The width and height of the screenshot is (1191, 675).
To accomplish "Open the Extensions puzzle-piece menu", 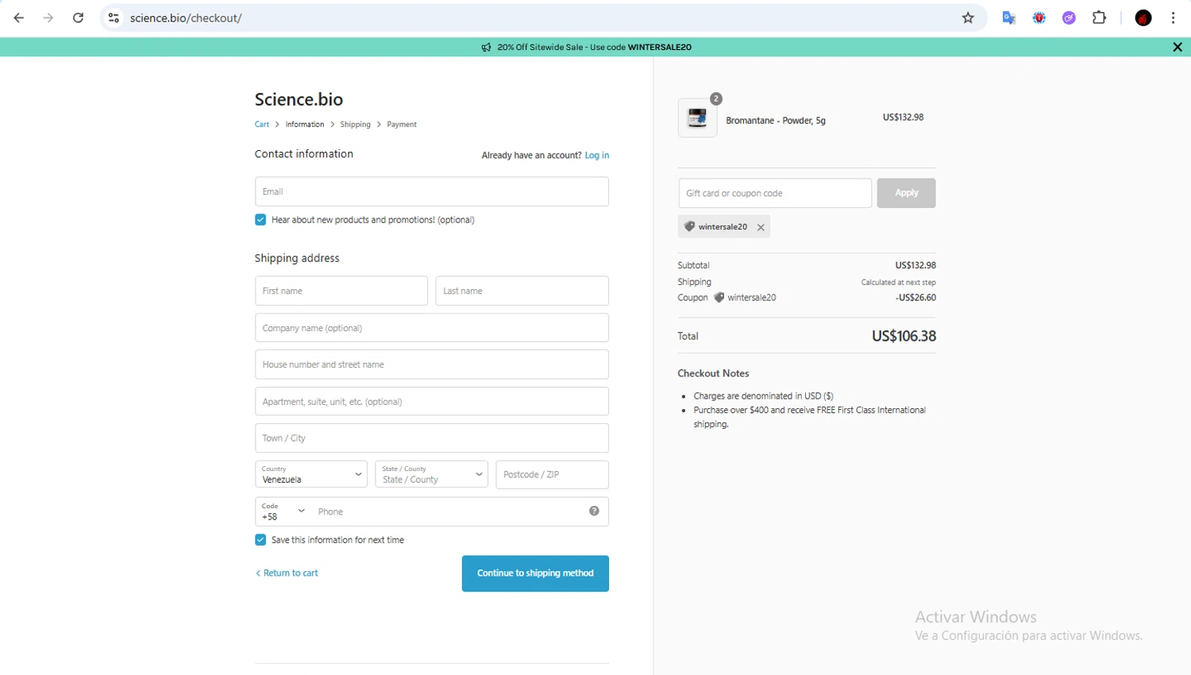I will tap(1100, 17).
